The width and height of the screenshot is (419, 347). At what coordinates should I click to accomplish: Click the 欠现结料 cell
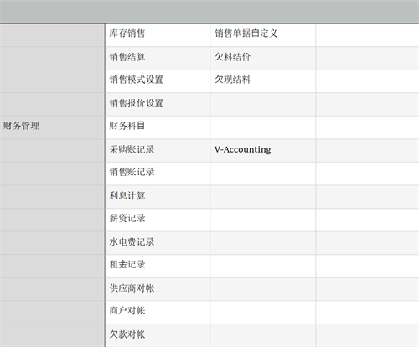tap(263, 81)
